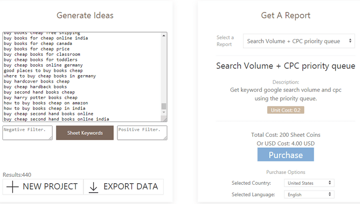Click keyword 'buy cheap hardback books'
The width and height of the screenshot is (360, 204).
pos(35,87)
